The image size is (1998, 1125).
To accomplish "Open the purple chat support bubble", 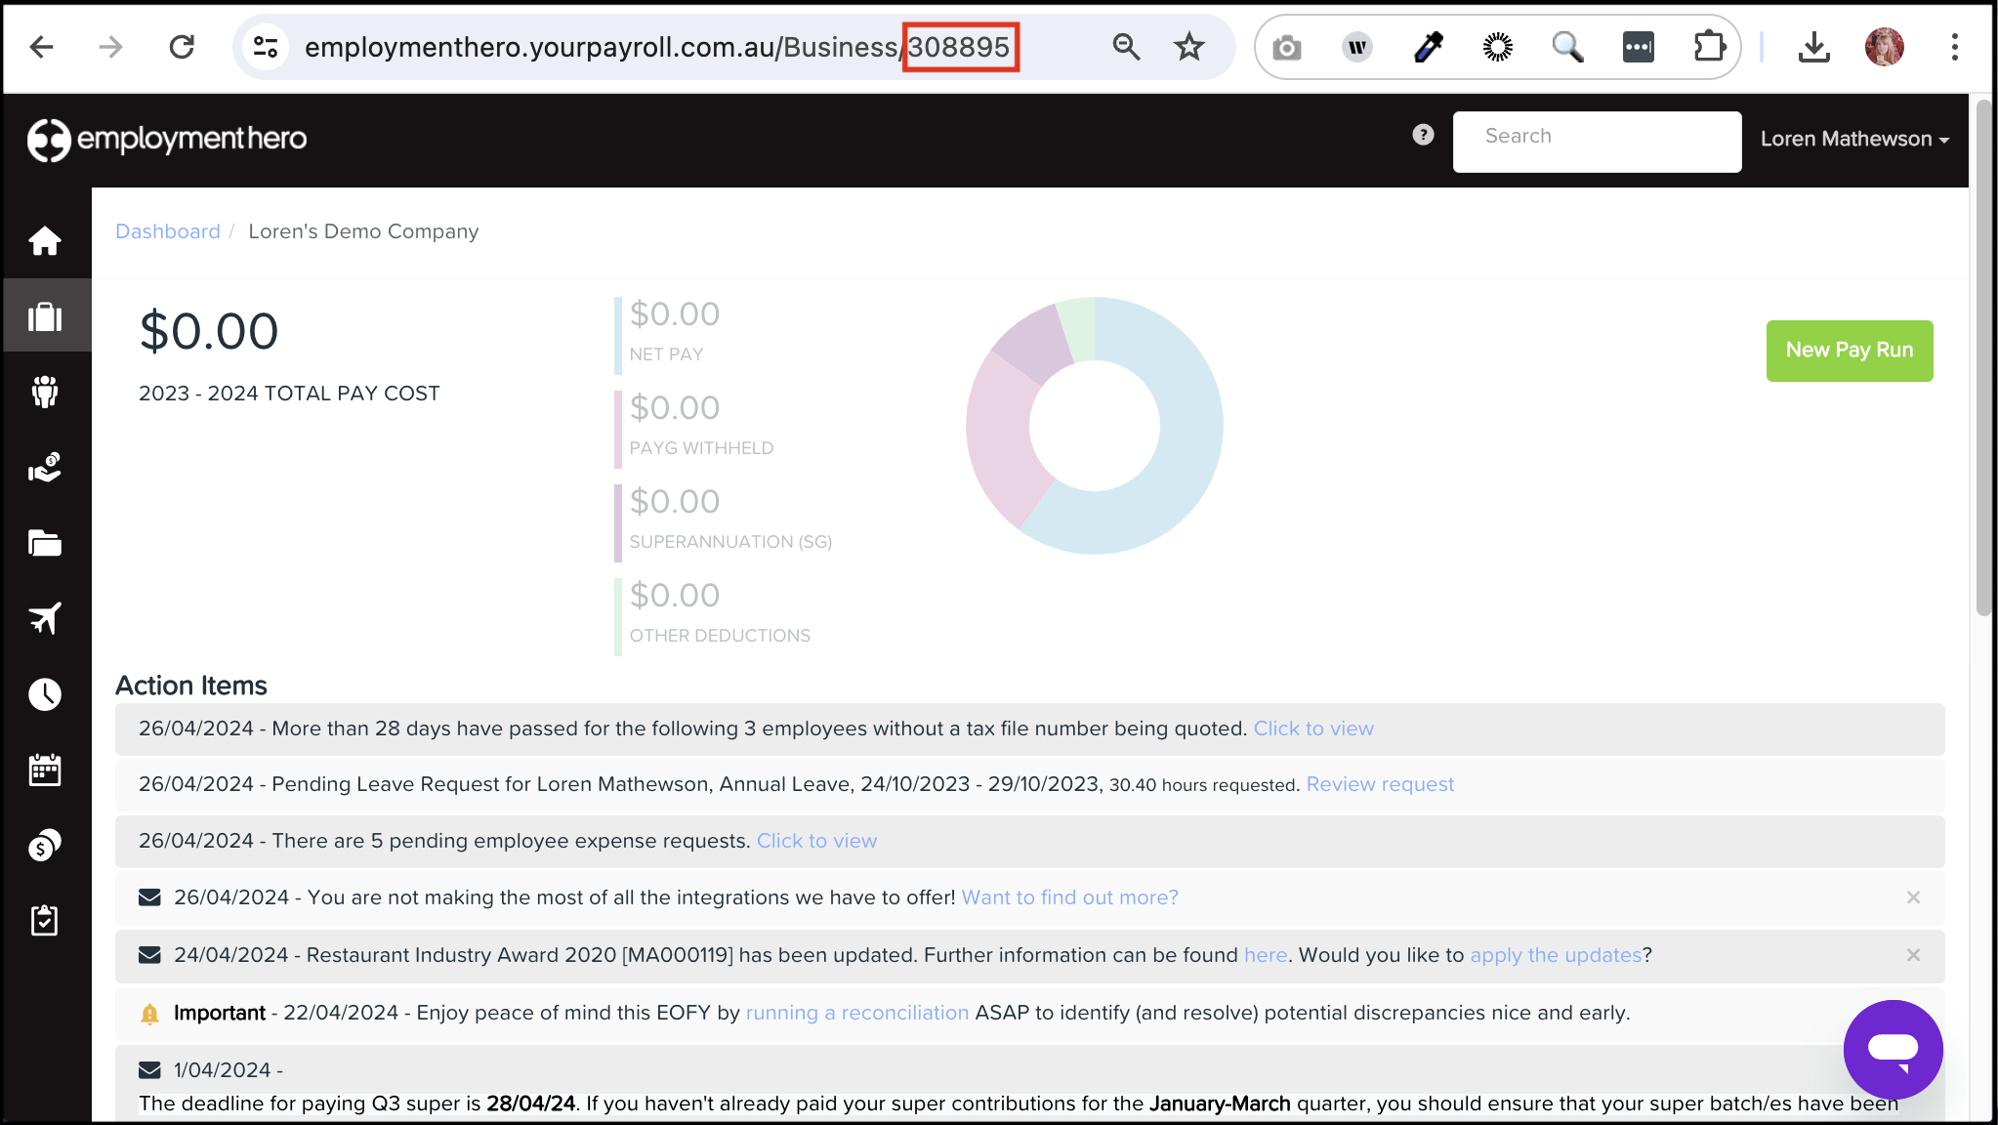I will (x=1892, y=1049).
